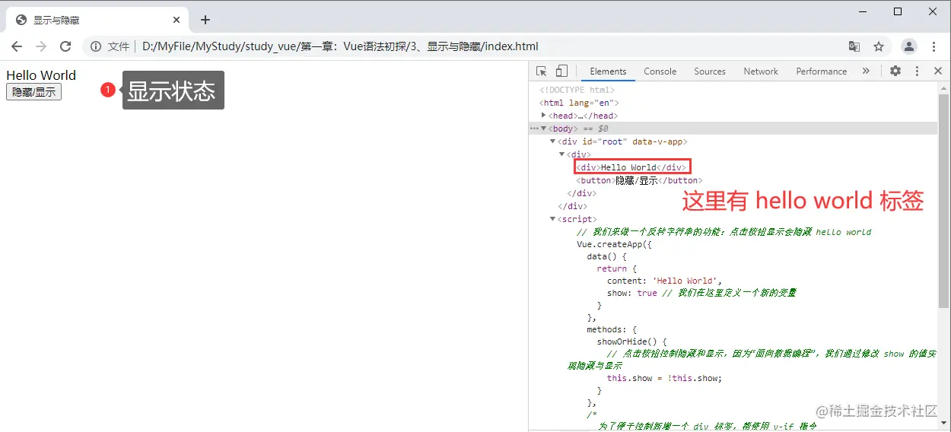951x432 pixels.
Task: Click the Hello World text on page
Action: (41, 75)
